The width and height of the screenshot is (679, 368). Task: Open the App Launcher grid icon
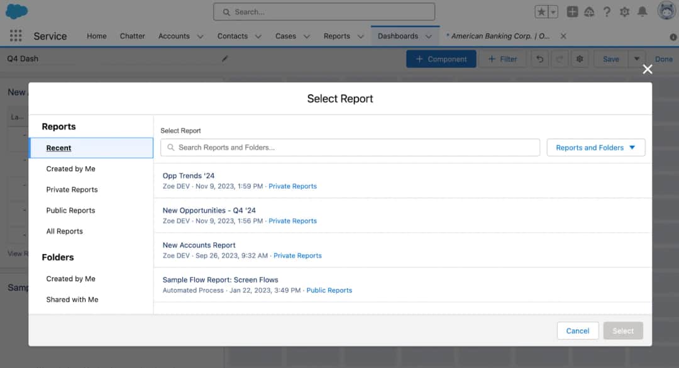click(x=16, y=36)
